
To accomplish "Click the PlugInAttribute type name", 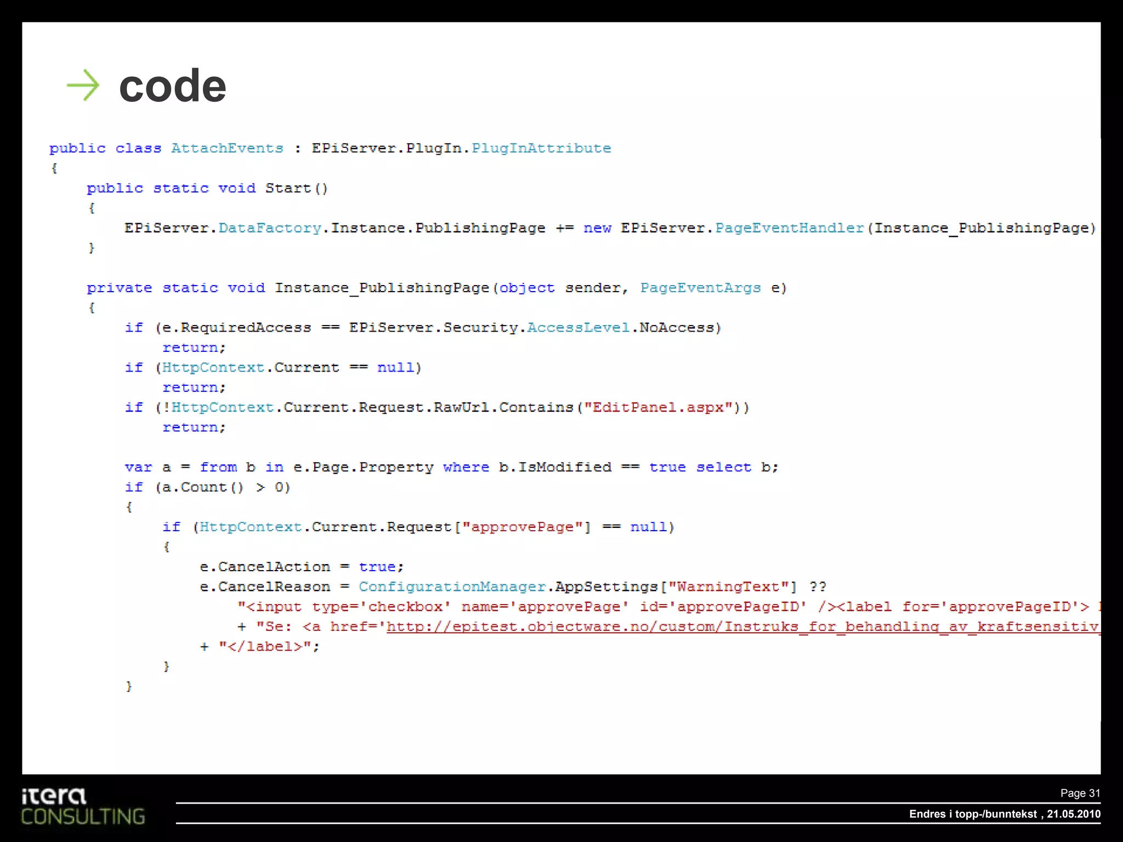I will (x=541, y=148).
